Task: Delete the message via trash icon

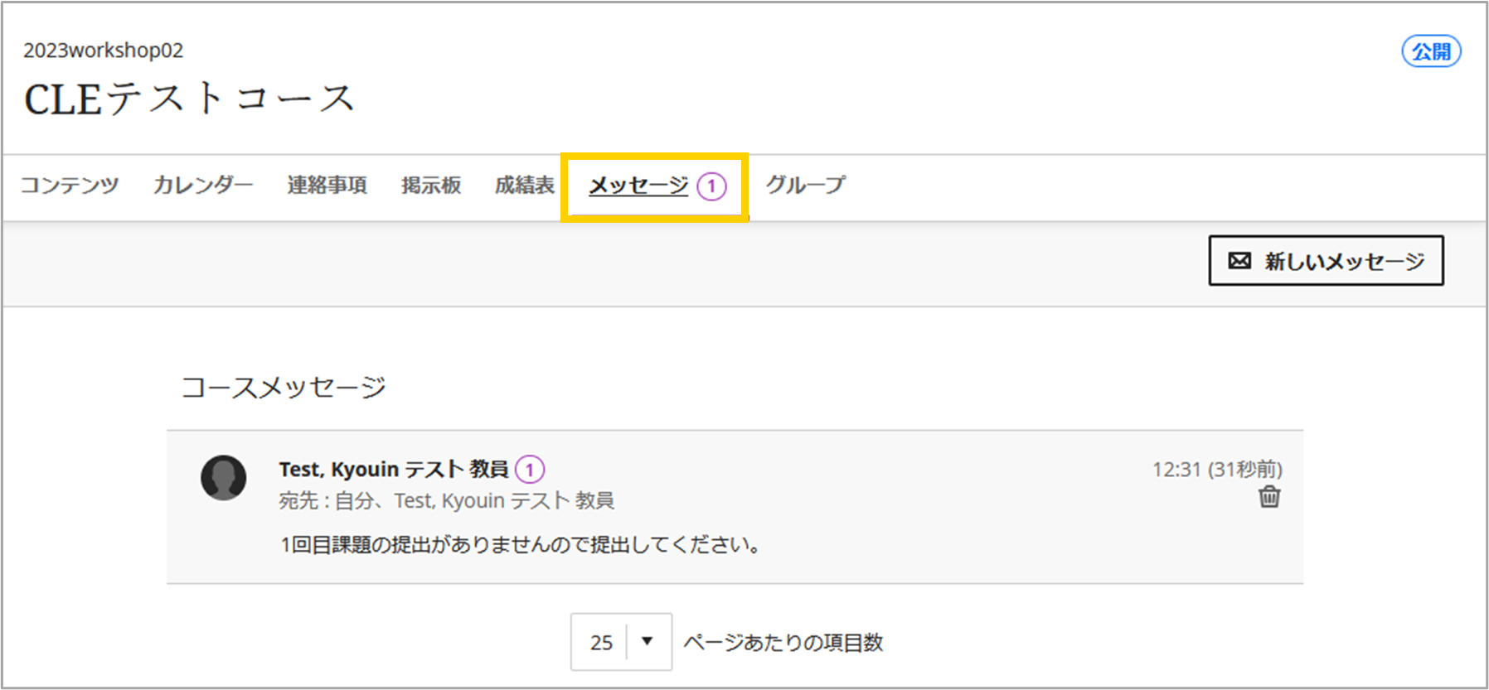Action: coord(1268,497)
